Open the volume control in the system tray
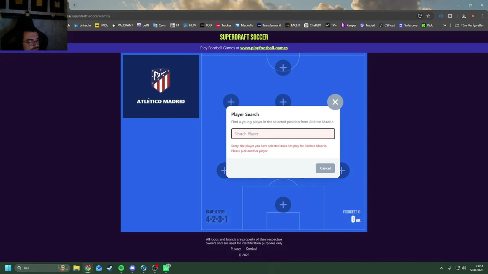488x274 pixels. 464,268
